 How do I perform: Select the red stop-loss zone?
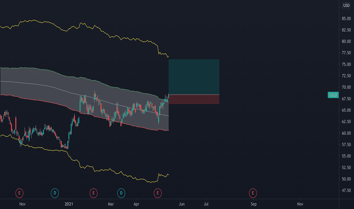(x=194, y=99)
